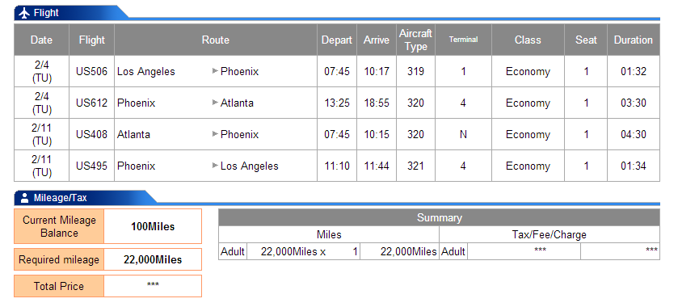Select the Flight section tab
The width and height of the screenshot is (678, 307).
(x=71, y=13)
